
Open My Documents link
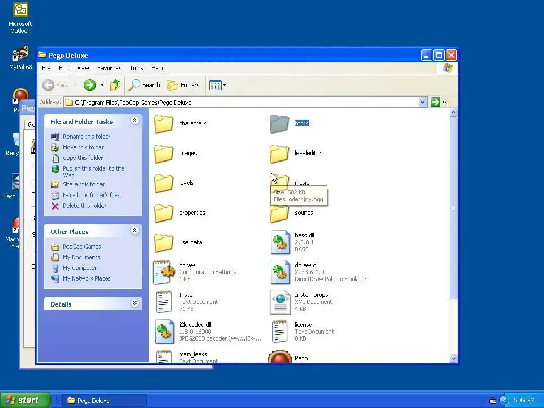click(x=81, y=258)
